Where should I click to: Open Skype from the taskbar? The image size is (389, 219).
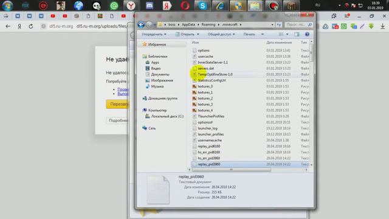click(x=202, y=5)
